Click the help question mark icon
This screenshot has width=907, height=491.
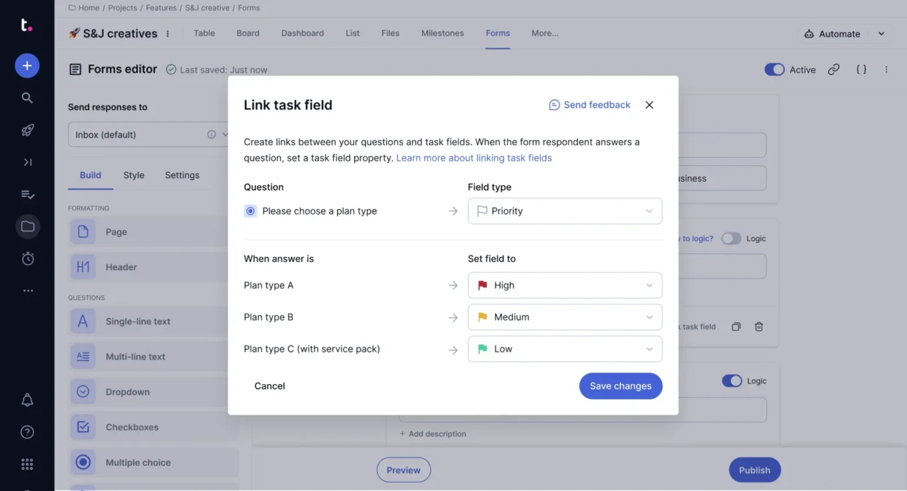pos(27,432)
